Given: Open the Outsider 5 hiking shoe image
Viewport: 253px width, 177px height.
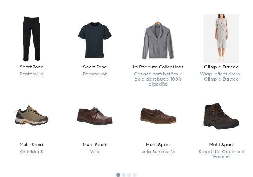Looking at the screenshot, I should click(32, 115).
